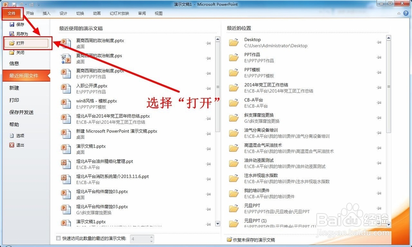Click up arrow of recent places scrollbar

[x=389, y=38]
